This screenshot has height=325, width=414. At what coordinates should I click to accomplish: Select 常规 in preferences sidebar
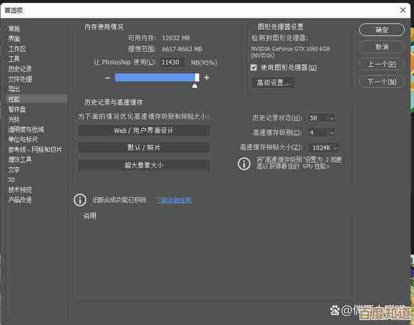14,28
